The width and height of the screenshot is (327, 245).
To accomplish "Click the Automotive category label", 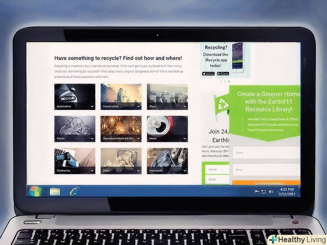I will [64, 106].
